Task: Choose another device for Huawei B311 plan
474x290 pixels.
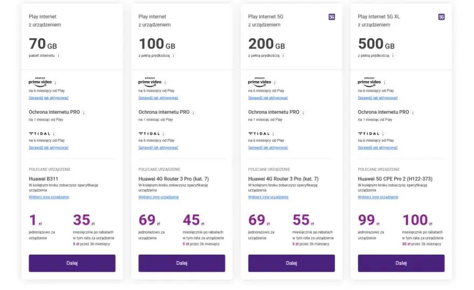Action: click(x=49, y=197)
